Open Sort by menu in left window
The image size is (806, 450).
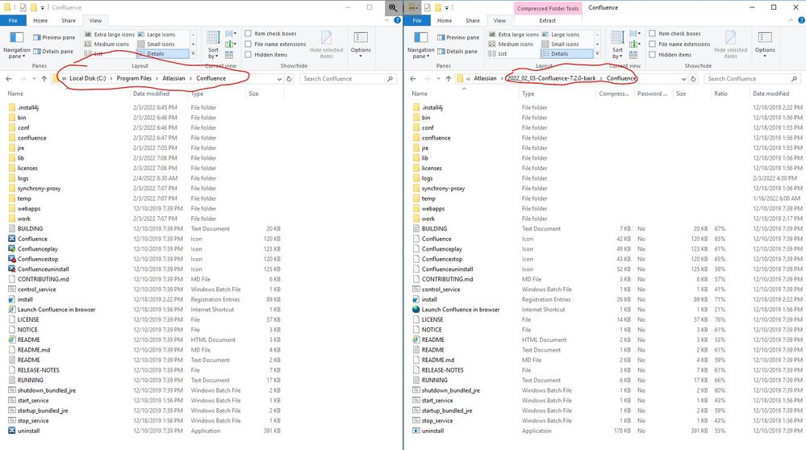(213, 44)
